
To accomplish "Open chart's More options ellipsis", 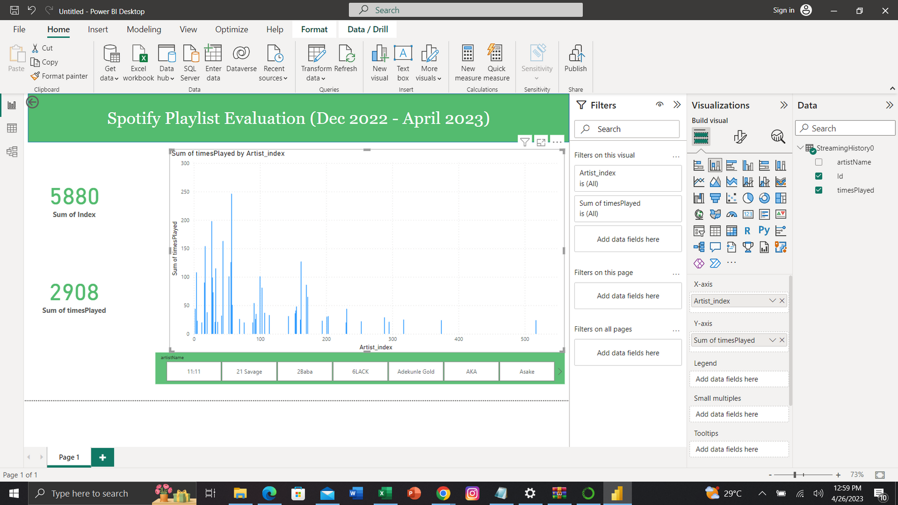I will [x=557, y=141].
